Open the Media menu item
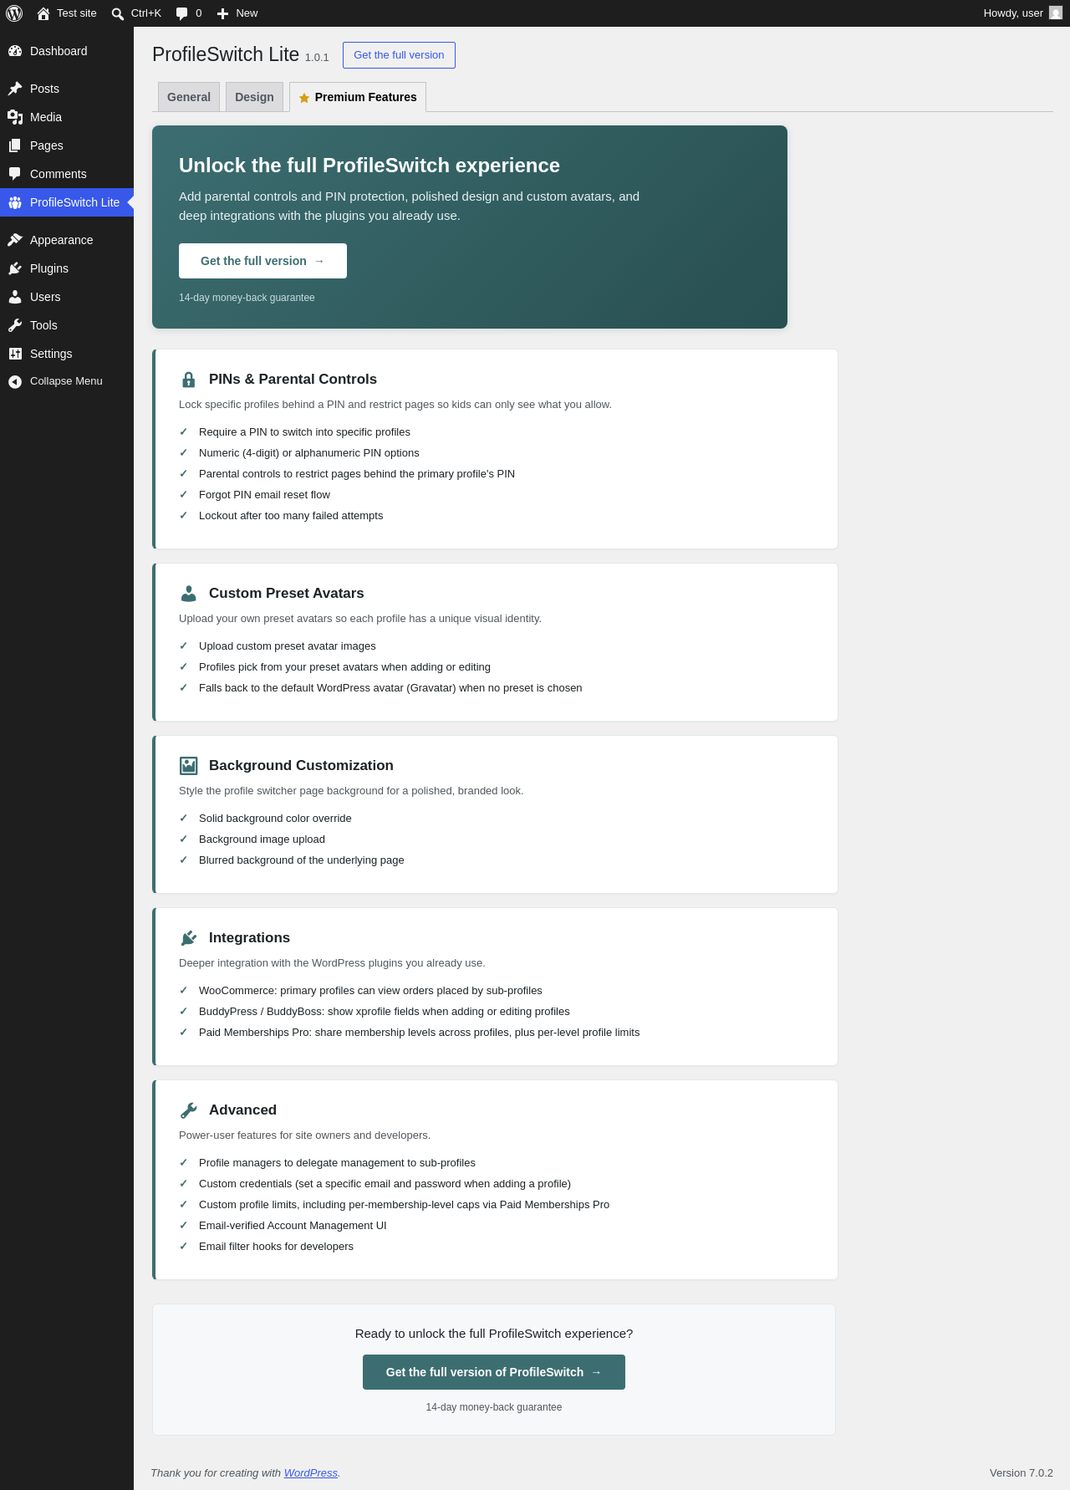Screen dimensions: 1070x1490 pos(67,117)
